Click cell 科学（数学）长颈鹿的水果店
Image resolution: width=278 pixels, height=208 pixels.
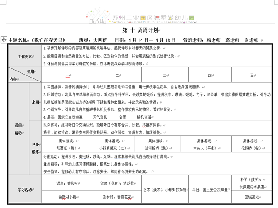[252, 183]
